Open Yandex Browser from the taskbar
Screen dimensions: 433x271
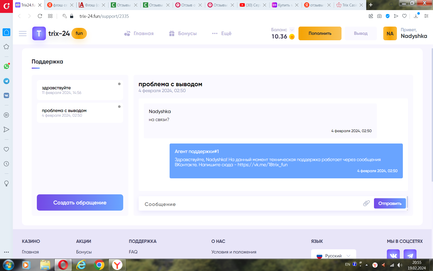117,265
